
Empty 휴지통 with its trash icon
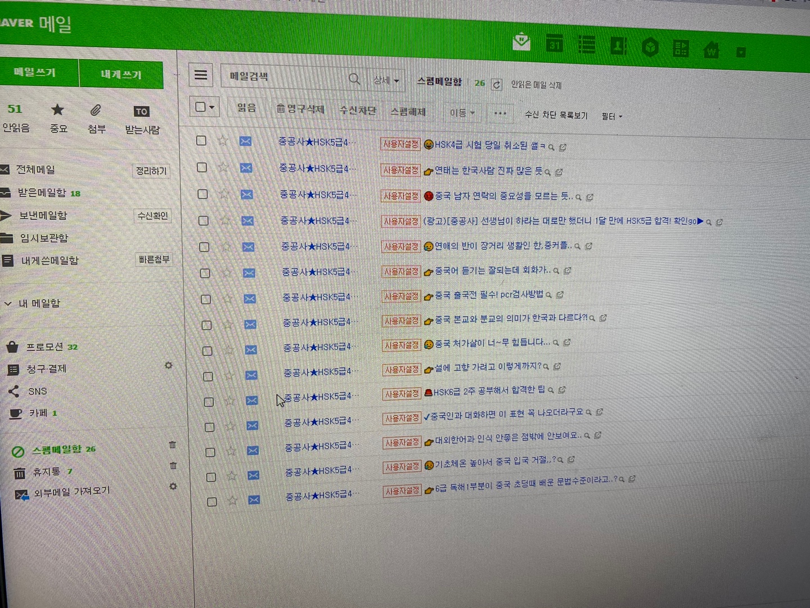point(173,466)
